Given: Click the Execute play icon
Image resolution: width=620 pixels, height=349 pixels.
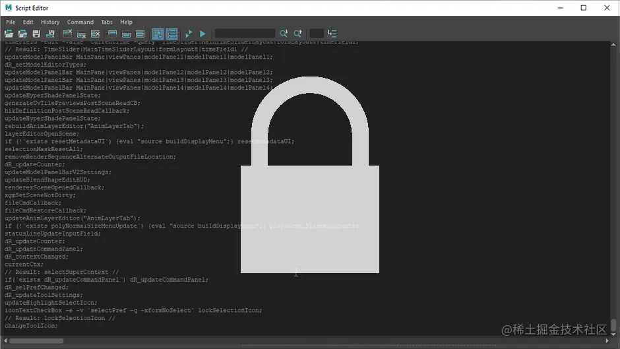Looking at the screenshot, I should pyautogui.click(x=202, y=34).
